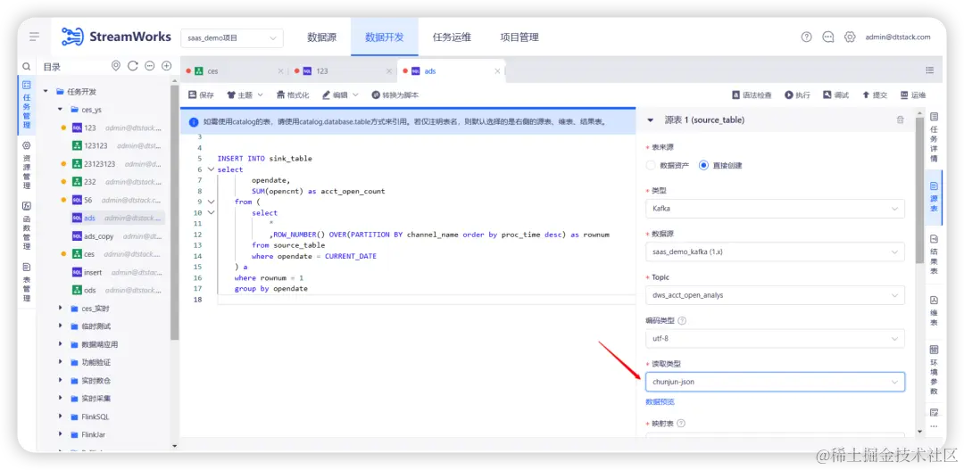Expand the FlinkSQL folder
The image size is (964, 470).
61,416
